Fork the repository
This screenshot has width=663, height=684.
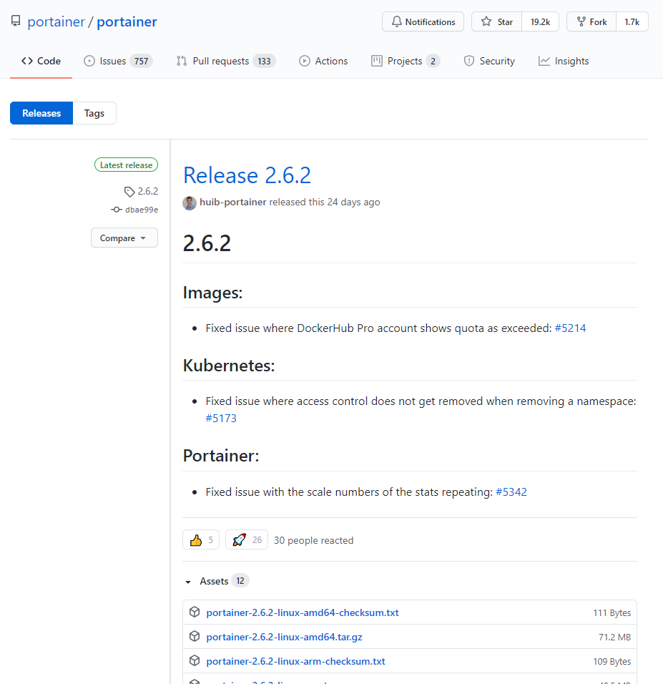(x=591, y=21)
